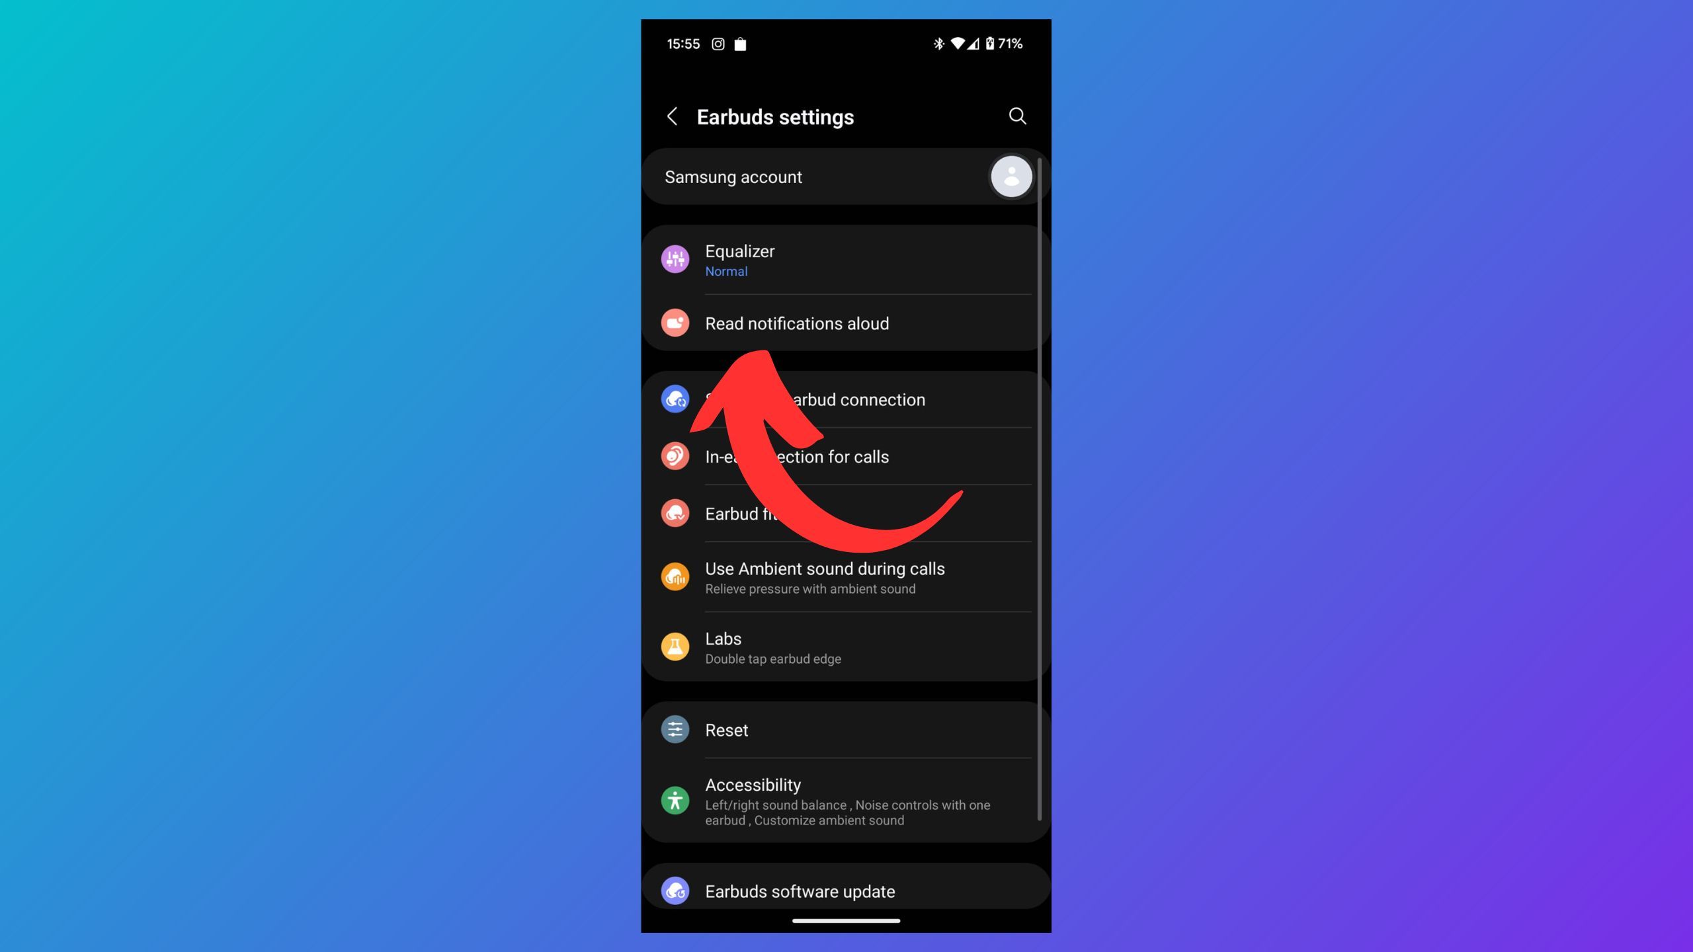1693x952 pixels.
Task: Navigate back from Earbuds settings
Action: click(x=672, y=115)
